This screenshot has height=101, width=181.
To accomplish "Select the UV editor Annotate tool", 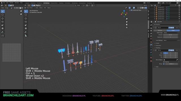I will 3,32.
